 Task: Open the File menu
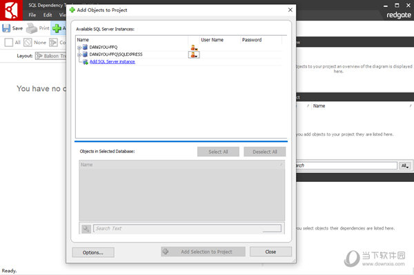click(x=32, y=15)
